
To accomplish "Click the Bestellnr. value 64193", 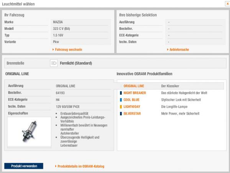I will [x=60, y=93].
